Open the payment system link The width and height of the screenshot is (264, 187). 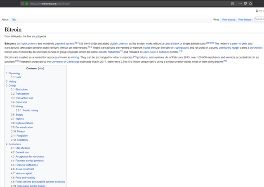[x=64, y=43]
